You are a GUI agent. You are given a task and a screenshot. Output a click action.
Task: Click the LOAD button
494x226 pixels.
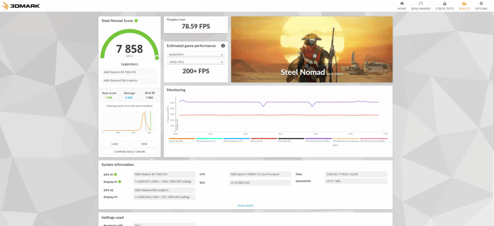click(x=115, y=144)
